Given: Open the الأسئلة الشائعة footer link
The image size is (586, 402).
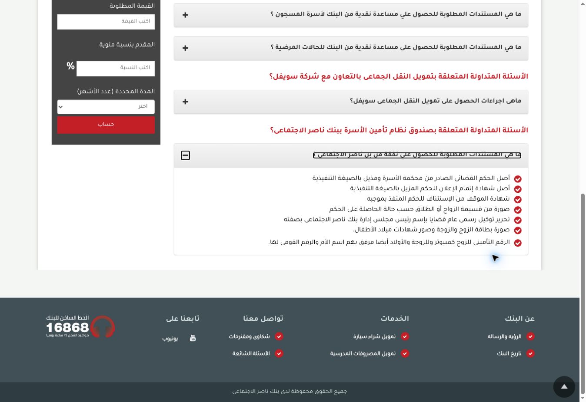Looking at the screenshot, I should click(x=251, y=353).
